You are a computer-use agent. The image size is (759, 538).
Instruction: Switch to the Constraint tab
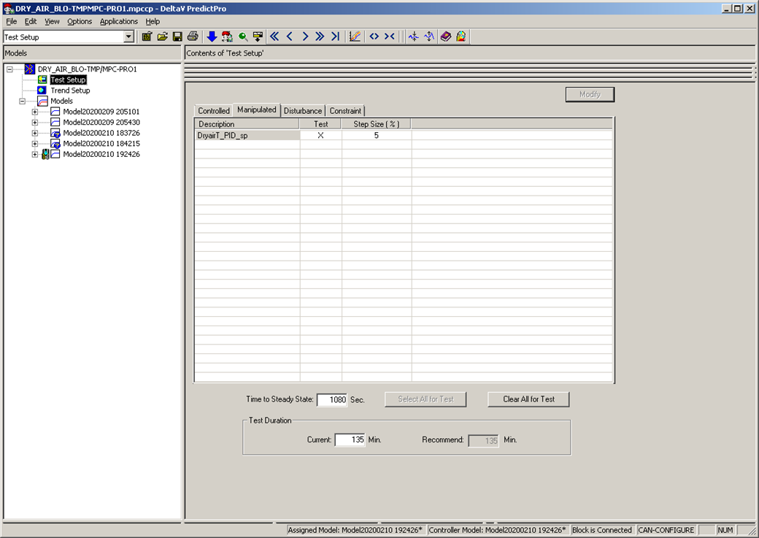(x=345, y=111)
